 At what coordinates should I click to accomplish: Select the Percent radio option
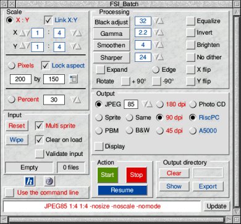pyautogui.click(x=11, y=100)
